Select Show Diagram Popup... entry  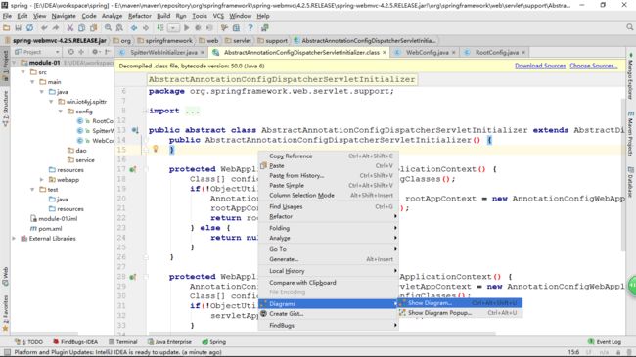tap(460, 313)
